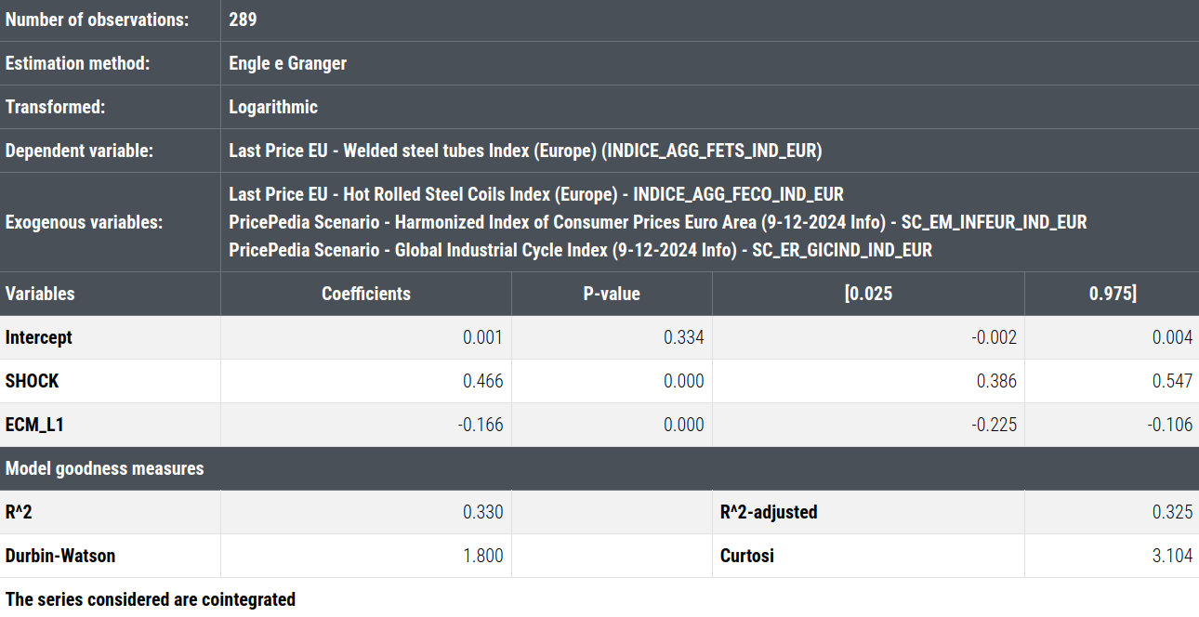Click the Model goodness measures header

click(x=105, y=468)
